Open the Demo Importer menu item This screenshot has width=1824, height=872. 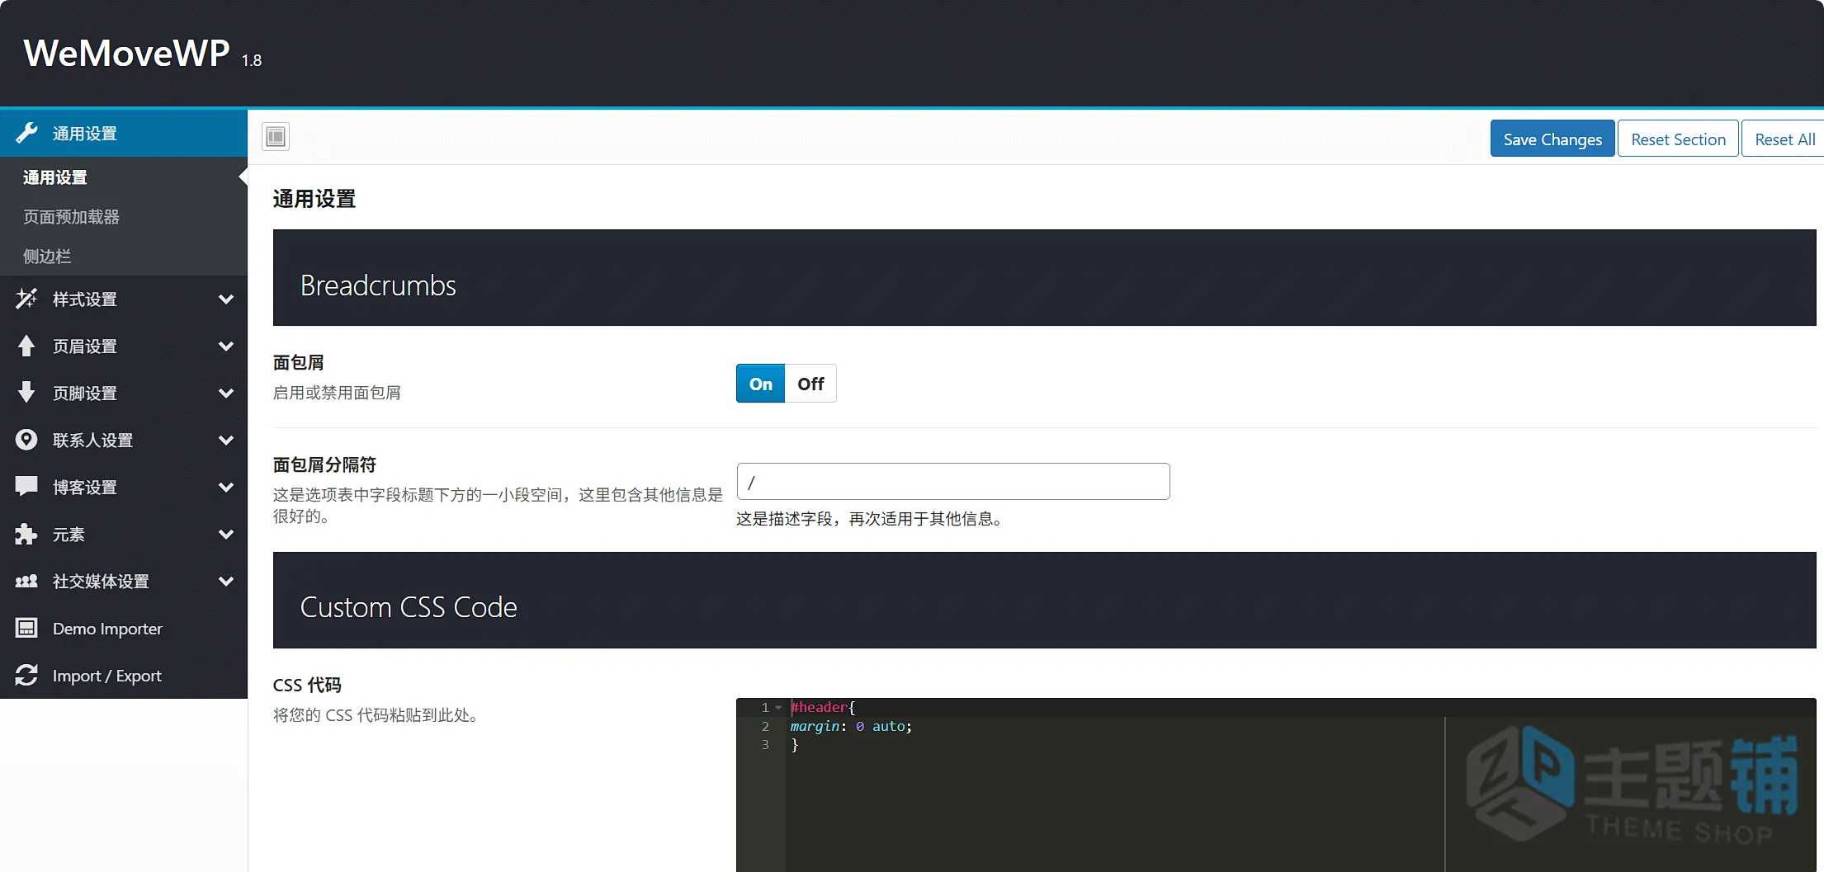(124, 629)
